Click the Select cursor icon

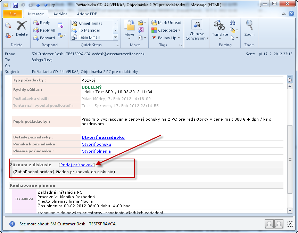pos(234,38)
